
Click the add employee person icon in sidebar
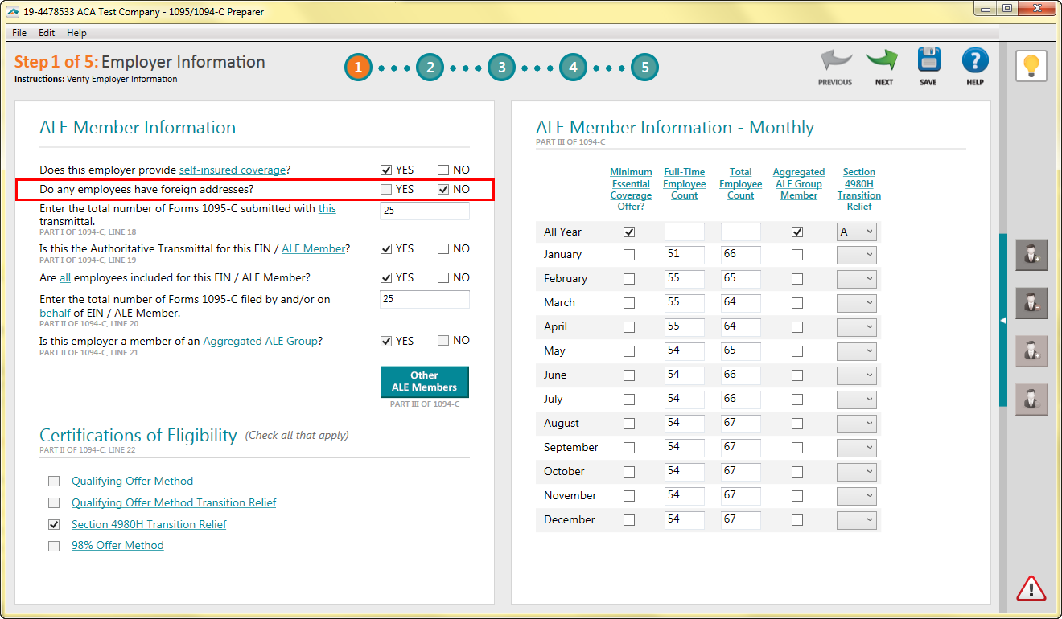coord(1031,255)
